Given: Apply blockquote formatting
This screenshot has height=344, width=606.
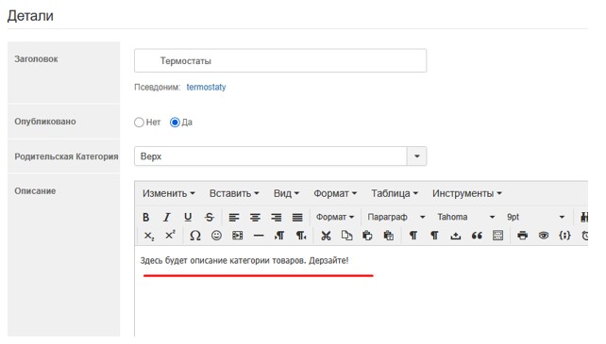Looking at the screenshot, I should coord(477,236).
